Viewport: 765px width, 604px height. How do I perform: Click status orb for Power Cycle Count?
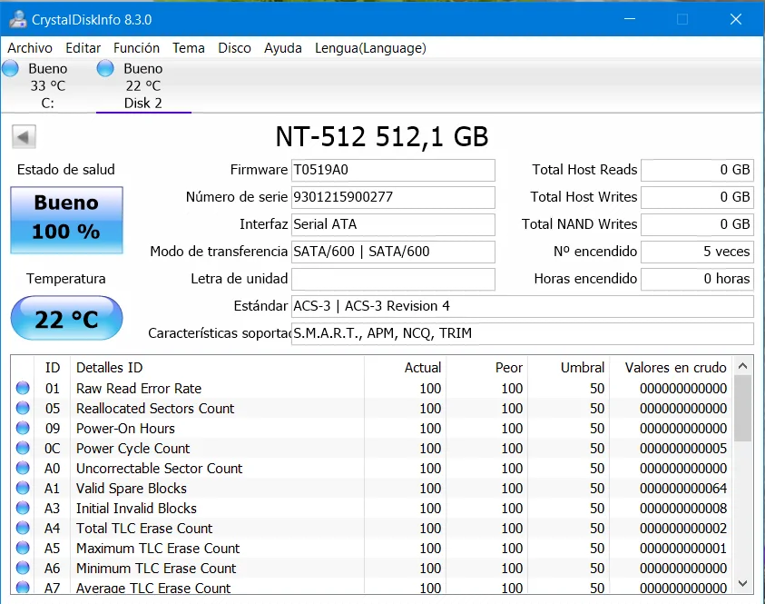pyautogui.click(x=23, y=449)
